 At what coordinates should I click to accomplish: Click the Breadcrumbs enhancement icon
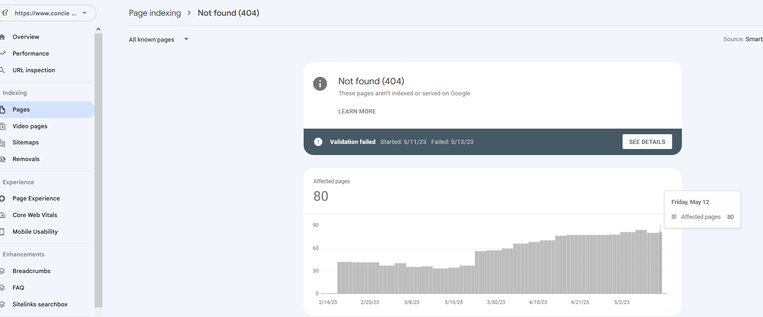coord(2,271)
